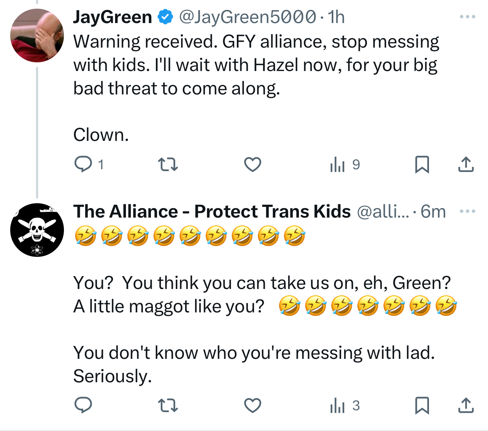Screen dimensions: 488x431
Task: Open more options for The Alliance's tweet
Action: pos(467,211)
